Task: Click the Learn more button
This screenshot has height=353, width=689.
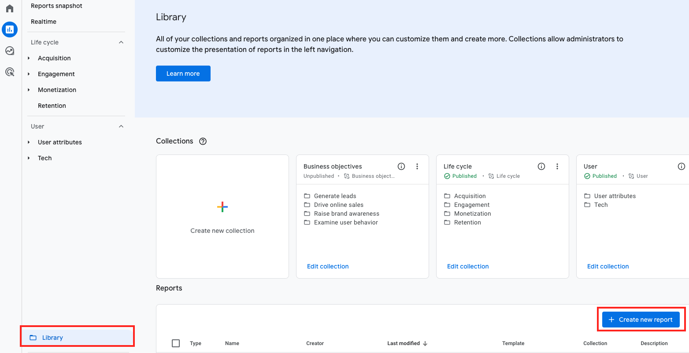Action: coord(183,73)
